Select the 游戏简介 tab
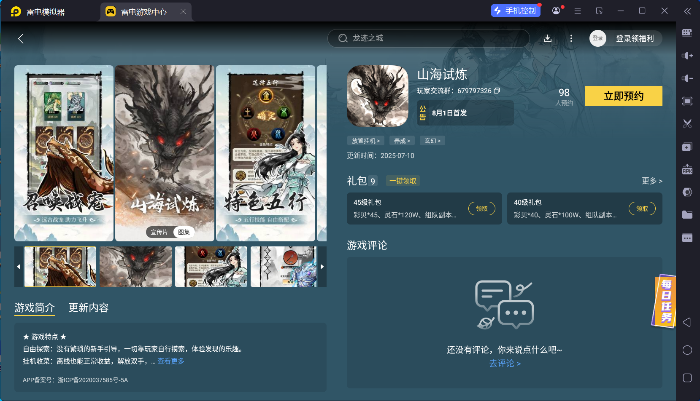This screenshot has width=700, height=401. (x=35, y=308)
